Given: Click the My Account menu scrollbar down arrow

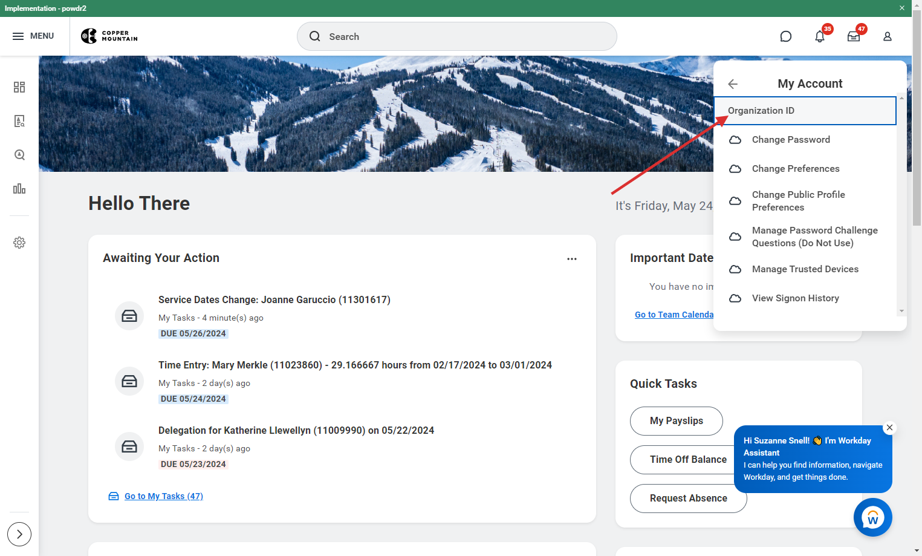Looking at the screenshot, I should 901,311.
